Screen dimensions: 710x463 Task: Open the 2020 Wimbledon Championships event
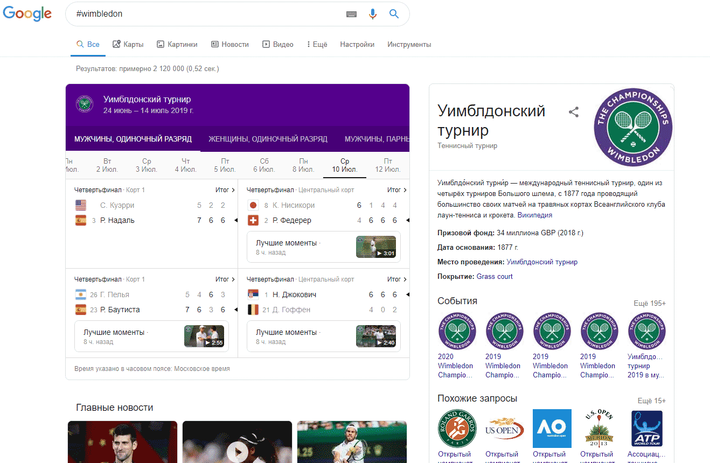pos(457,346)
